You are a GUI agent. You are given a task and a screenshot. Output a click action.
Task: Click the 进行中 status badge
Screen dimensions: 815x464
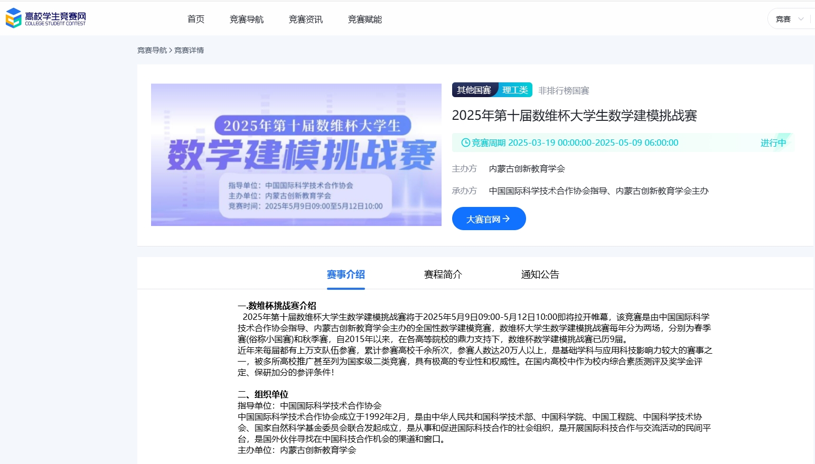coord(773,143)
